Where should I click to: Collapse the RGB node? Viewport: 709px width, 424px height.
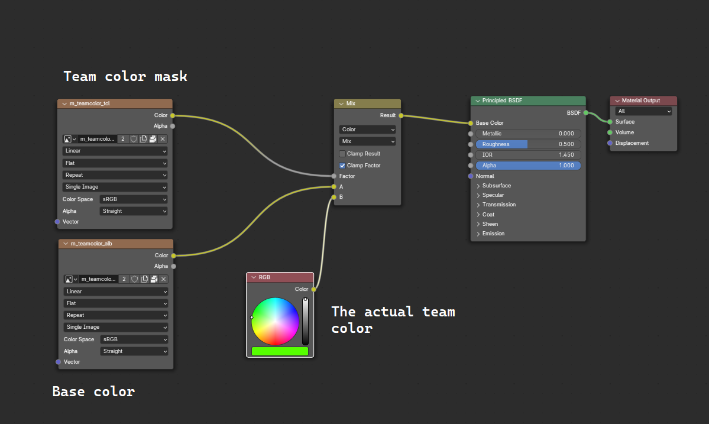click(254, 277)
